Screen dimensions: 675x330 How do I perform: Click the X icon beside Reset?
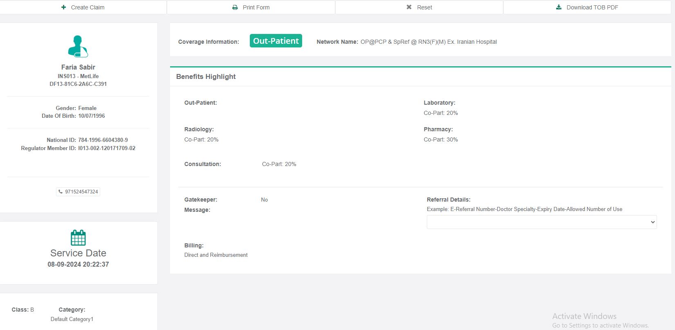[x=409, y=7]
